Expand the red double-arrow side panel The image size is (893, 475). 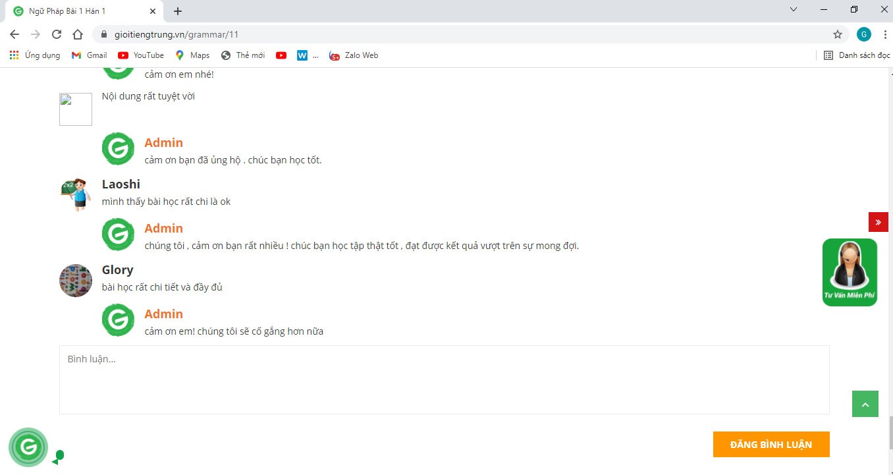[879, 222]
